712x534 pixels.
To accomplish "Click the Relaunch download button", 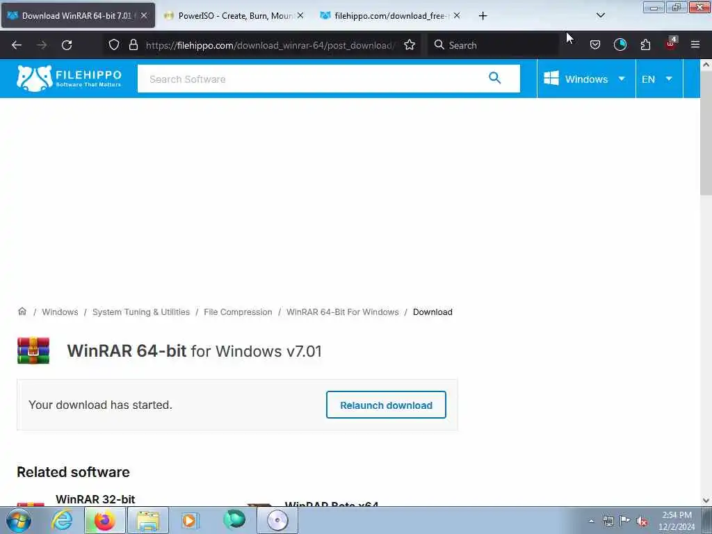I will pyautogui.click(x=386, y=405).
